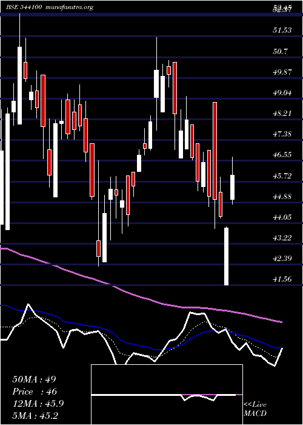Click the 51.53 price axis label

[x=282, y=30]
